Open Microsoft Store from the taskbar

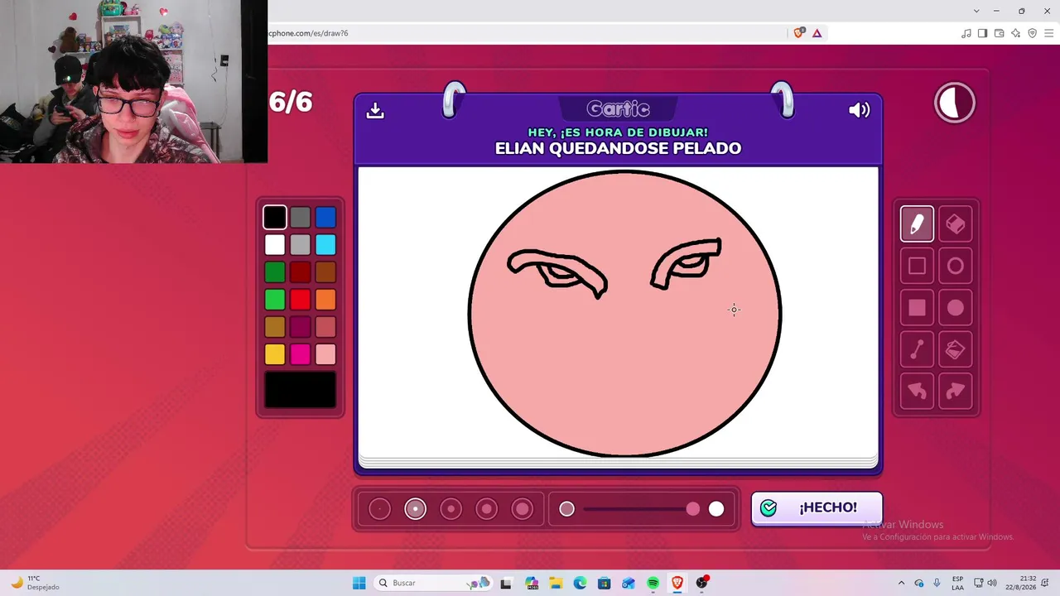(605, 583)
